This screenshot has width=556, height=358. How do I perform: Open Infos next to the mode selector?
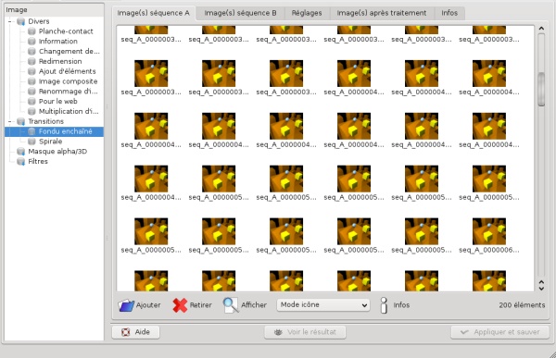pyautogui.click(x=395, y=305)
